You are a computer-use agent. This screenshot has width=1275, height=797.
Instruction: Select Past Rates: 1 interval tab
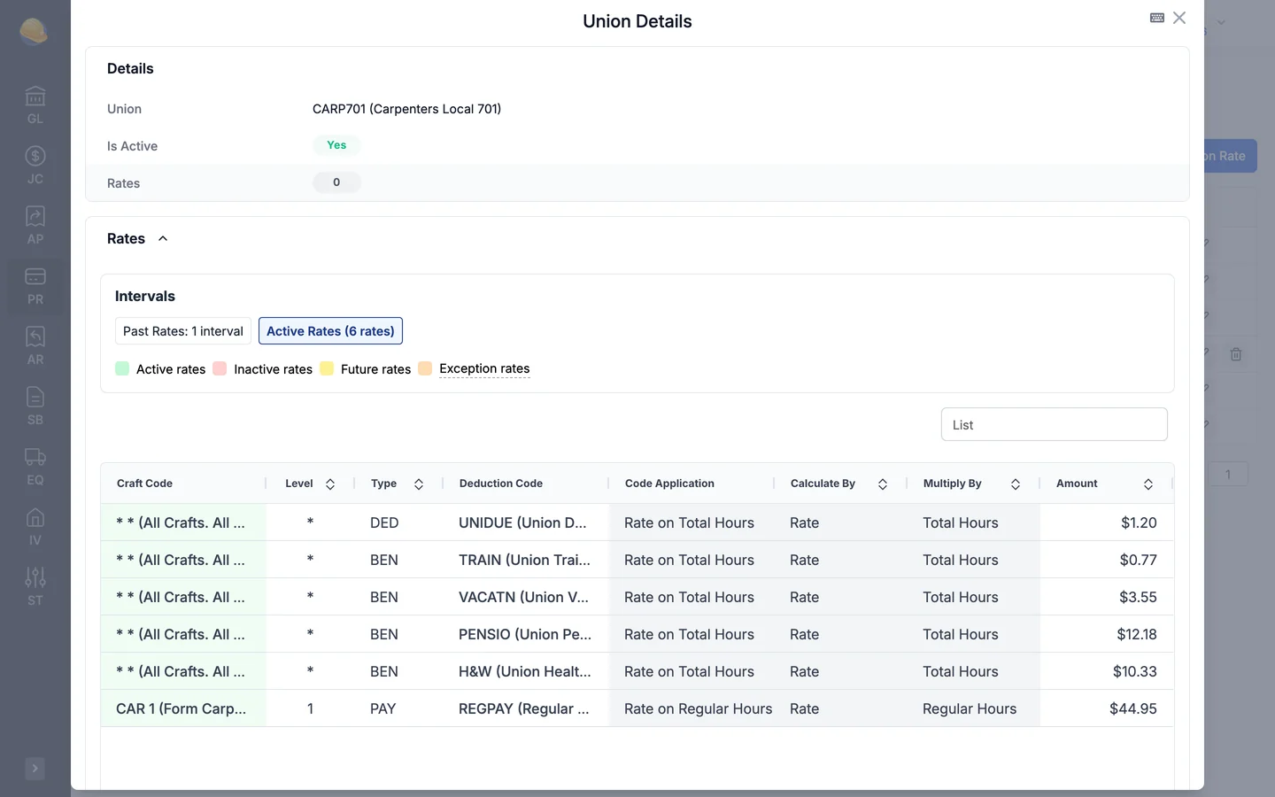click(183, 331)
